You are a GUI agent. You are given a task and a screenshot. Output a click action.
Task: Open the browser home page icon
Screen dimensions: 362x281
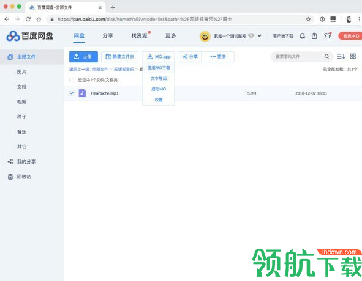point(39,20)
